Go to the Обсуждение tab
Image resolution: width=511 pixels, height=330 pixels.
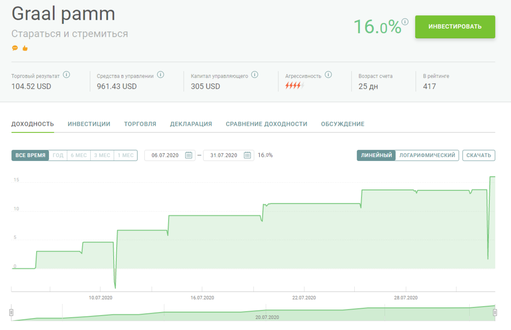(343, 124)
